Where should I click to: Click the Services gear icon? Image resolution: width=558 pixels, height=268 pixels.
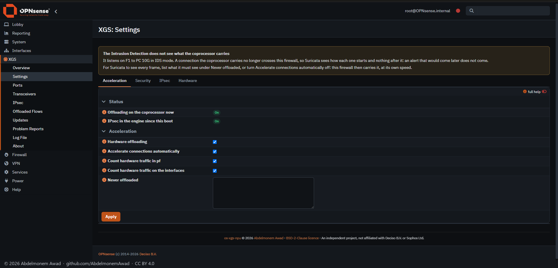click(6, 172)
